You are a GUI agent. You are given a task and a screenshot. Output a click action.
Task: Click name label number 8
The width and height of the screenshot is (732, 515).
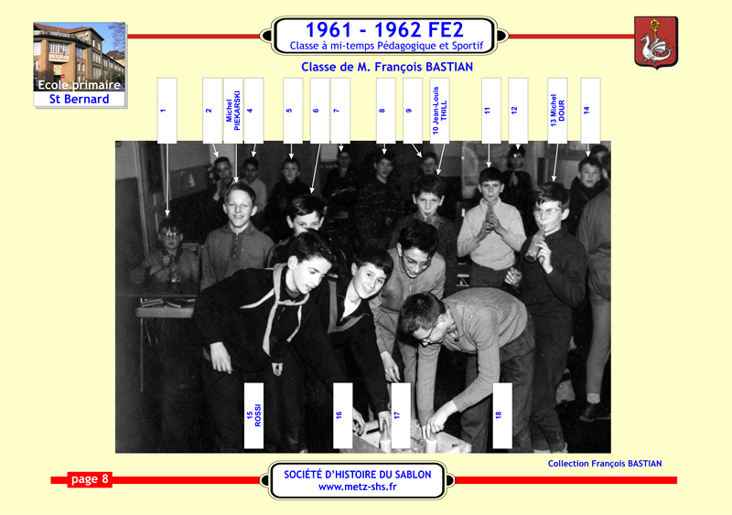pyautogui.click(x=385, y=111)
